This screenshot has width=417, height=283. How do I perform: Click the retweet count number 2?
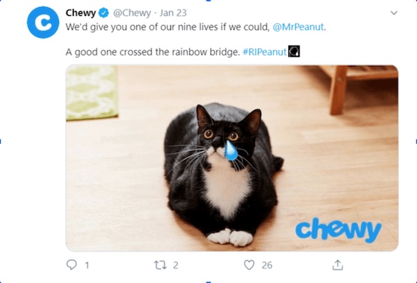coord(176,265)
